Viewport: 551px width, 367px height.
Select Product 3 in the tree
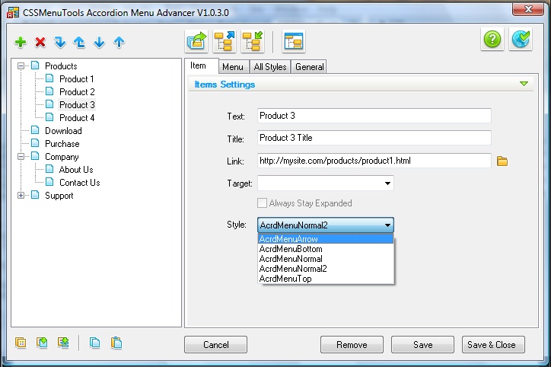(77, 105)
